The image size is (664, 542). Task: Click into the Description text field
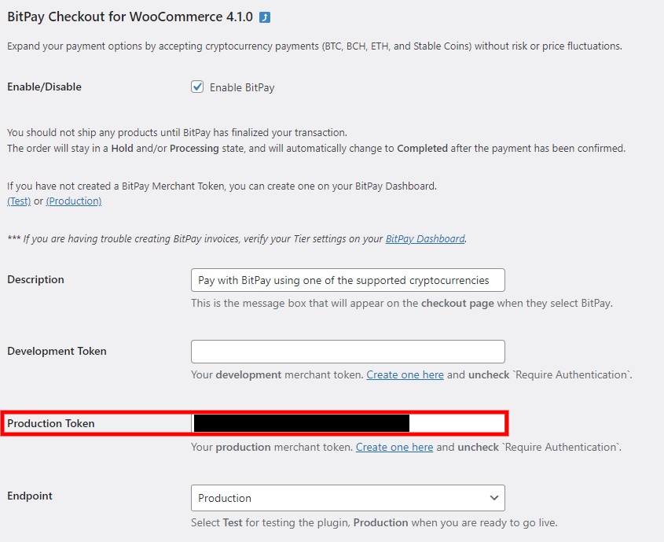point(347,280)
